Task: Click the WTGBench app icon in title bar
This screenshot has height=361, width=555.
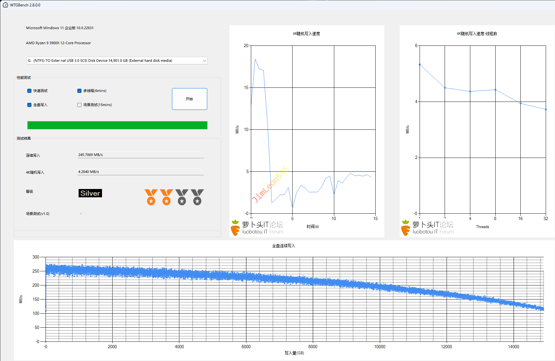Action: click(5, 5)
